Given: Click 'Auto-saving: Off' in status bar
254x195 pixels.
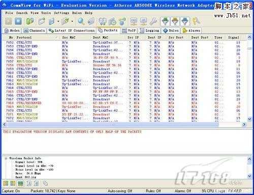Looking at the screenshot, I should coord(120,191).
